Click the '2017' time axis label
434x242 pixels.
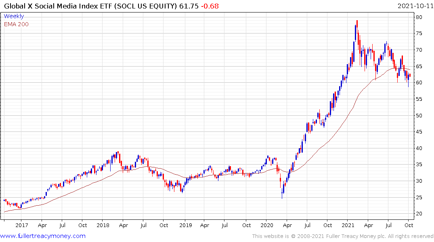coord(21,225)
